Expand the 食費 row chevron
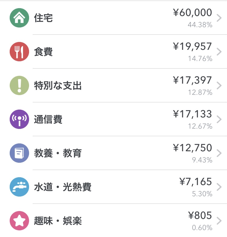 coord(219,52)
